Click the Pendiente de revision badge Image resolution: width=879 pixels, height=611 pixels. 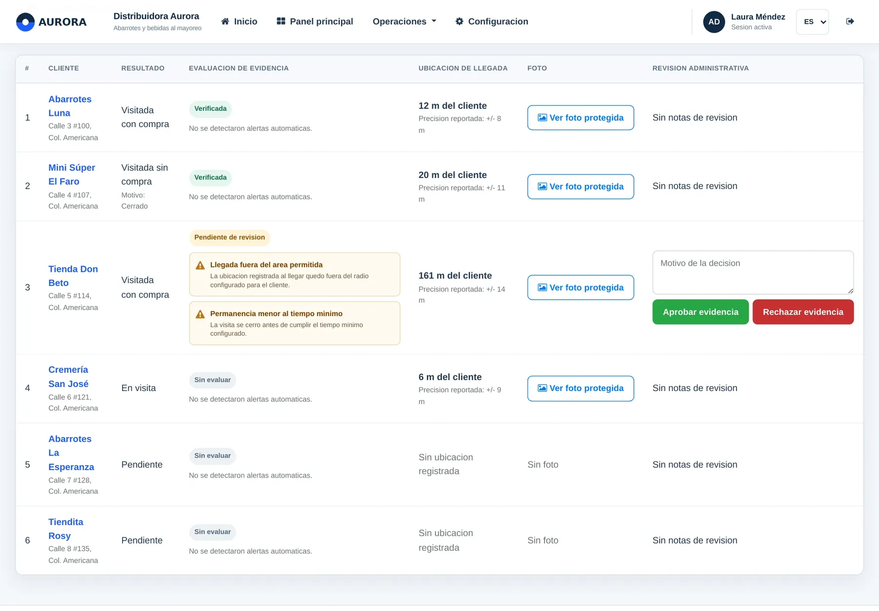[230, 238]
